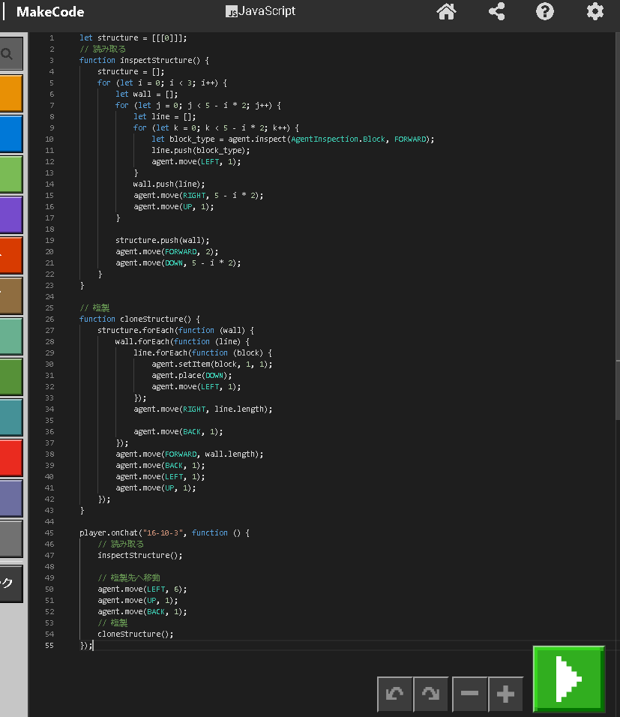Open the help question mark menu
This screenshot has height=717, width=620.
[x=545, y=12]
